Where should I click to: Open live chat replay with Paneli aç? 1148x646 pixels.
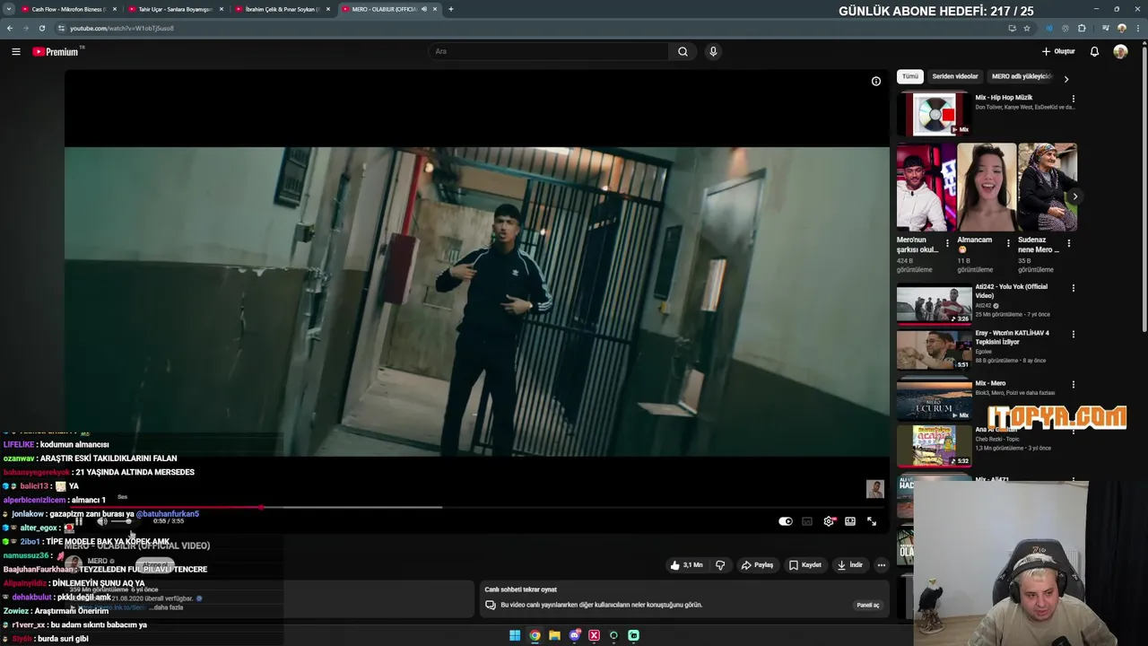coord(868,605)
